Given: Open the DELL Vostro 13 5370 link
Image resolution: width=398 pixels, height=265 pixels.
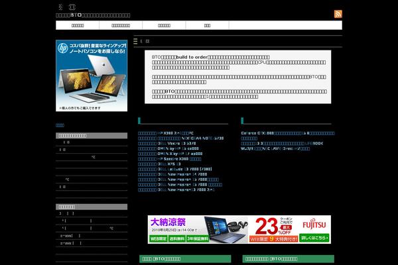Looking at the screenshot, I should pos(167,143).
